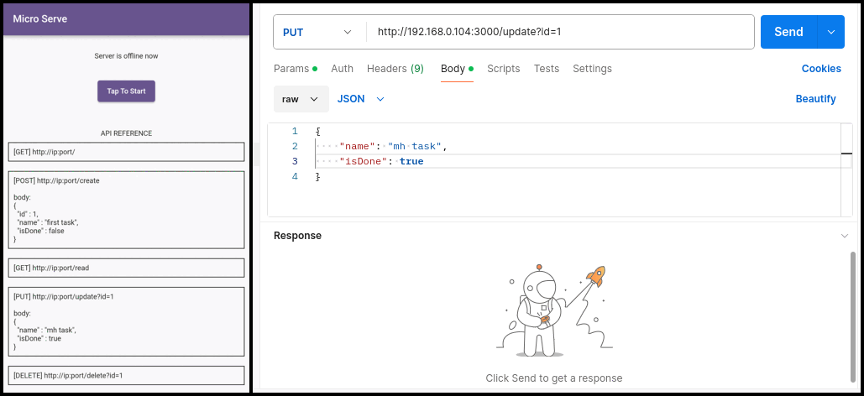The width and height of the screenshot is (864, 396).
Task: Click 'Click Send to get a response' text
Action: pyautogui.click(x=554, y=378)
